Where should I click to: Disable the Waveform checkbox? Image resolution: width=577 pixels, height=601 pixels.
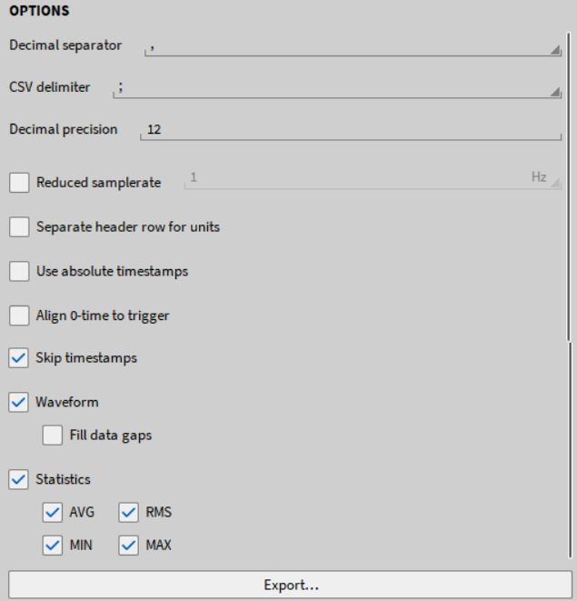[x=19, y=402]
